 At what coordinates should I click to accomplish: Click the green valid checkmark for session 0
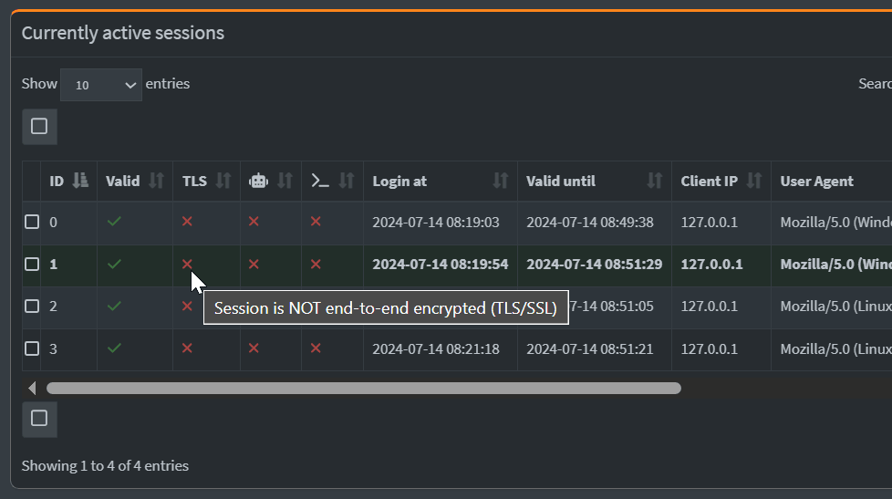coord(114,222)
